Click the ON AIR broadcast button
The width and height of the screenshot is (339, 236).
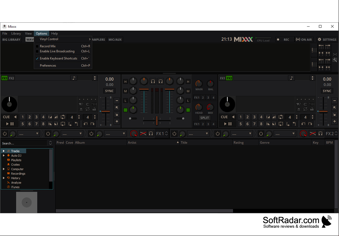tap(304, 40)
